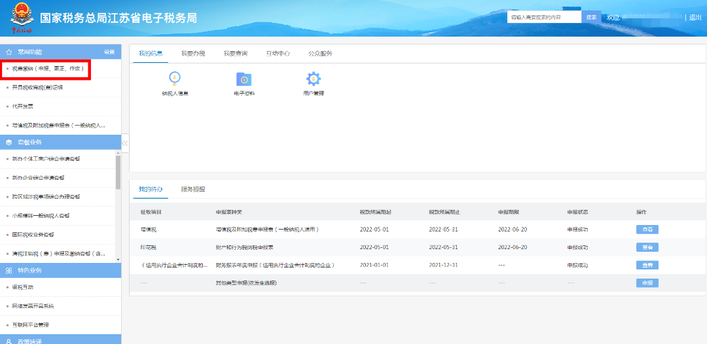The image size is (707, 344).
Task: Open the 代开发票 menu entry
Action: coord(22,106)
